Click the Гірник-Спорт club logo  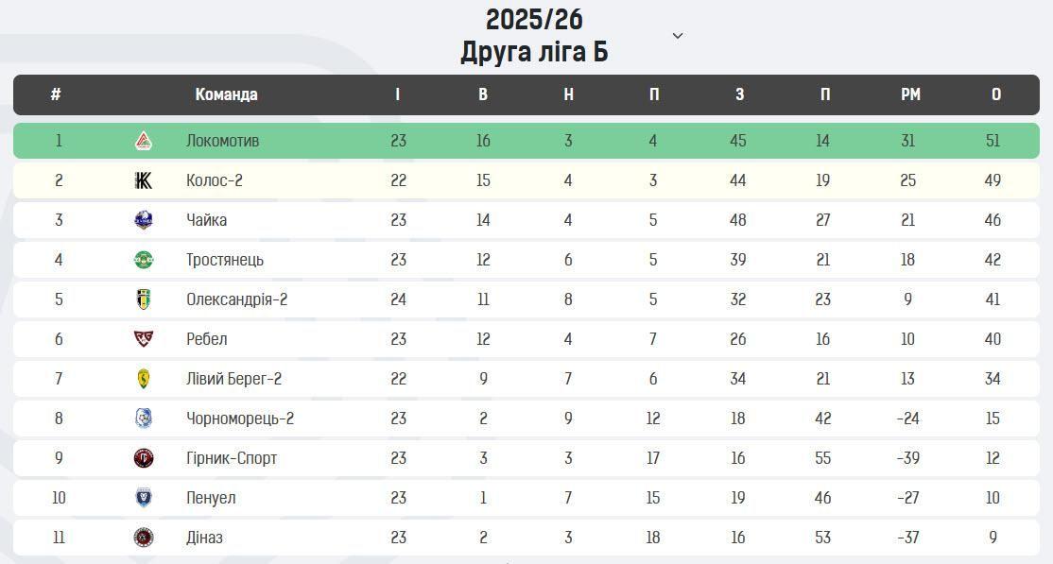[x=144, y=458]
